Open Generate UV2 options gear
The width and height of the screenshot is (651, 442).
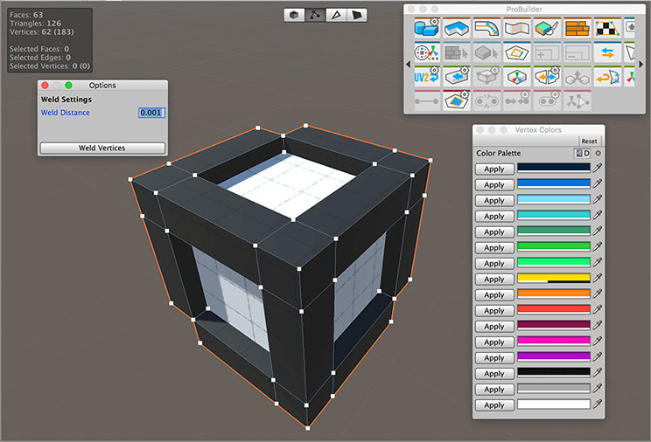[x=434, y=70]
